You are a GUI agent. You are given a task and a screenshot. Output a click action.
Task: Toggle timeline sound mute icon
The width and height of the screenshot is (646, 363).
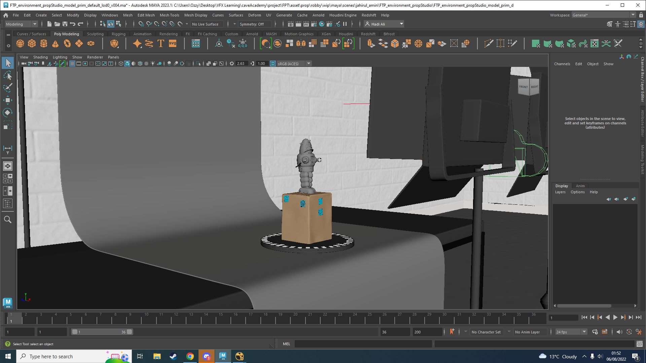pos(619,332)
